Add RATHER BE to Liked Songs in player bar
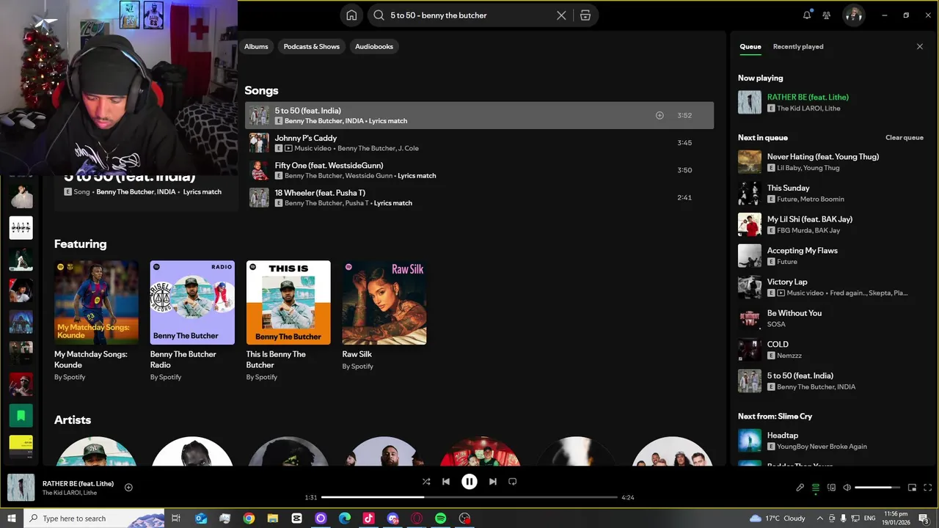939x528 pixels. pyautogui.click(x=128, y=487)
